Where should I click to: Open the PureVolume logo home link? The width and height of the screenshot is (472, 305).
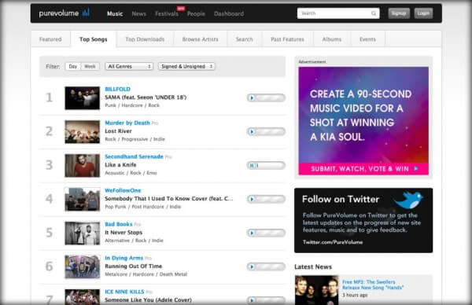tap(65, 13)
